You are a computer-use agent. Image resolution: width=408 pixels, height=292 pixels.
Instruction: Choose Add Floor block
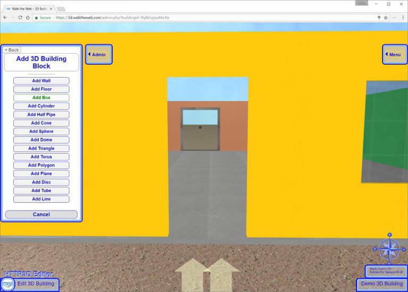(x=41, y=89)
